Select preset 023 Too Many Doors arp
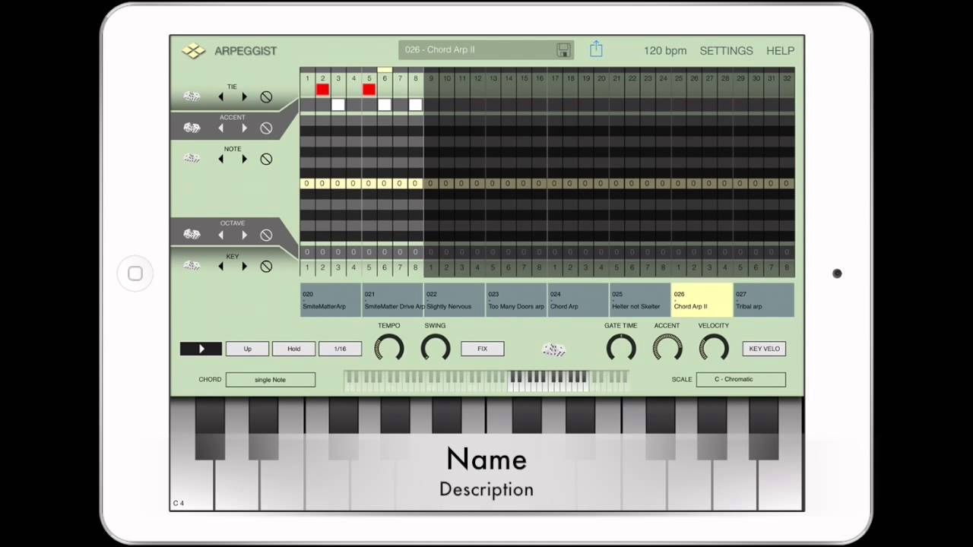The image size is (973, 547). coord(516,300)
